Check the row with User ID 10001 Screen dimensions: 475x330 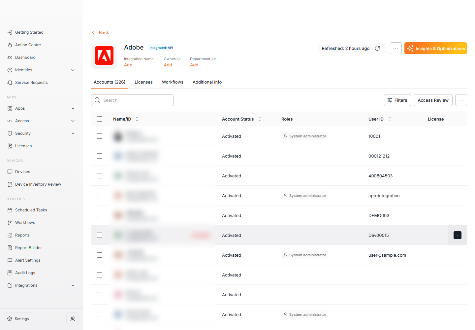100,136
